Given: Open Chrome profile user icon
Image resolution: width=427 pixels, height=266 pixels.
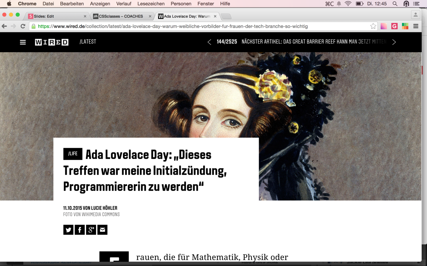Looking at the screenshot, I should coord(415,14).
